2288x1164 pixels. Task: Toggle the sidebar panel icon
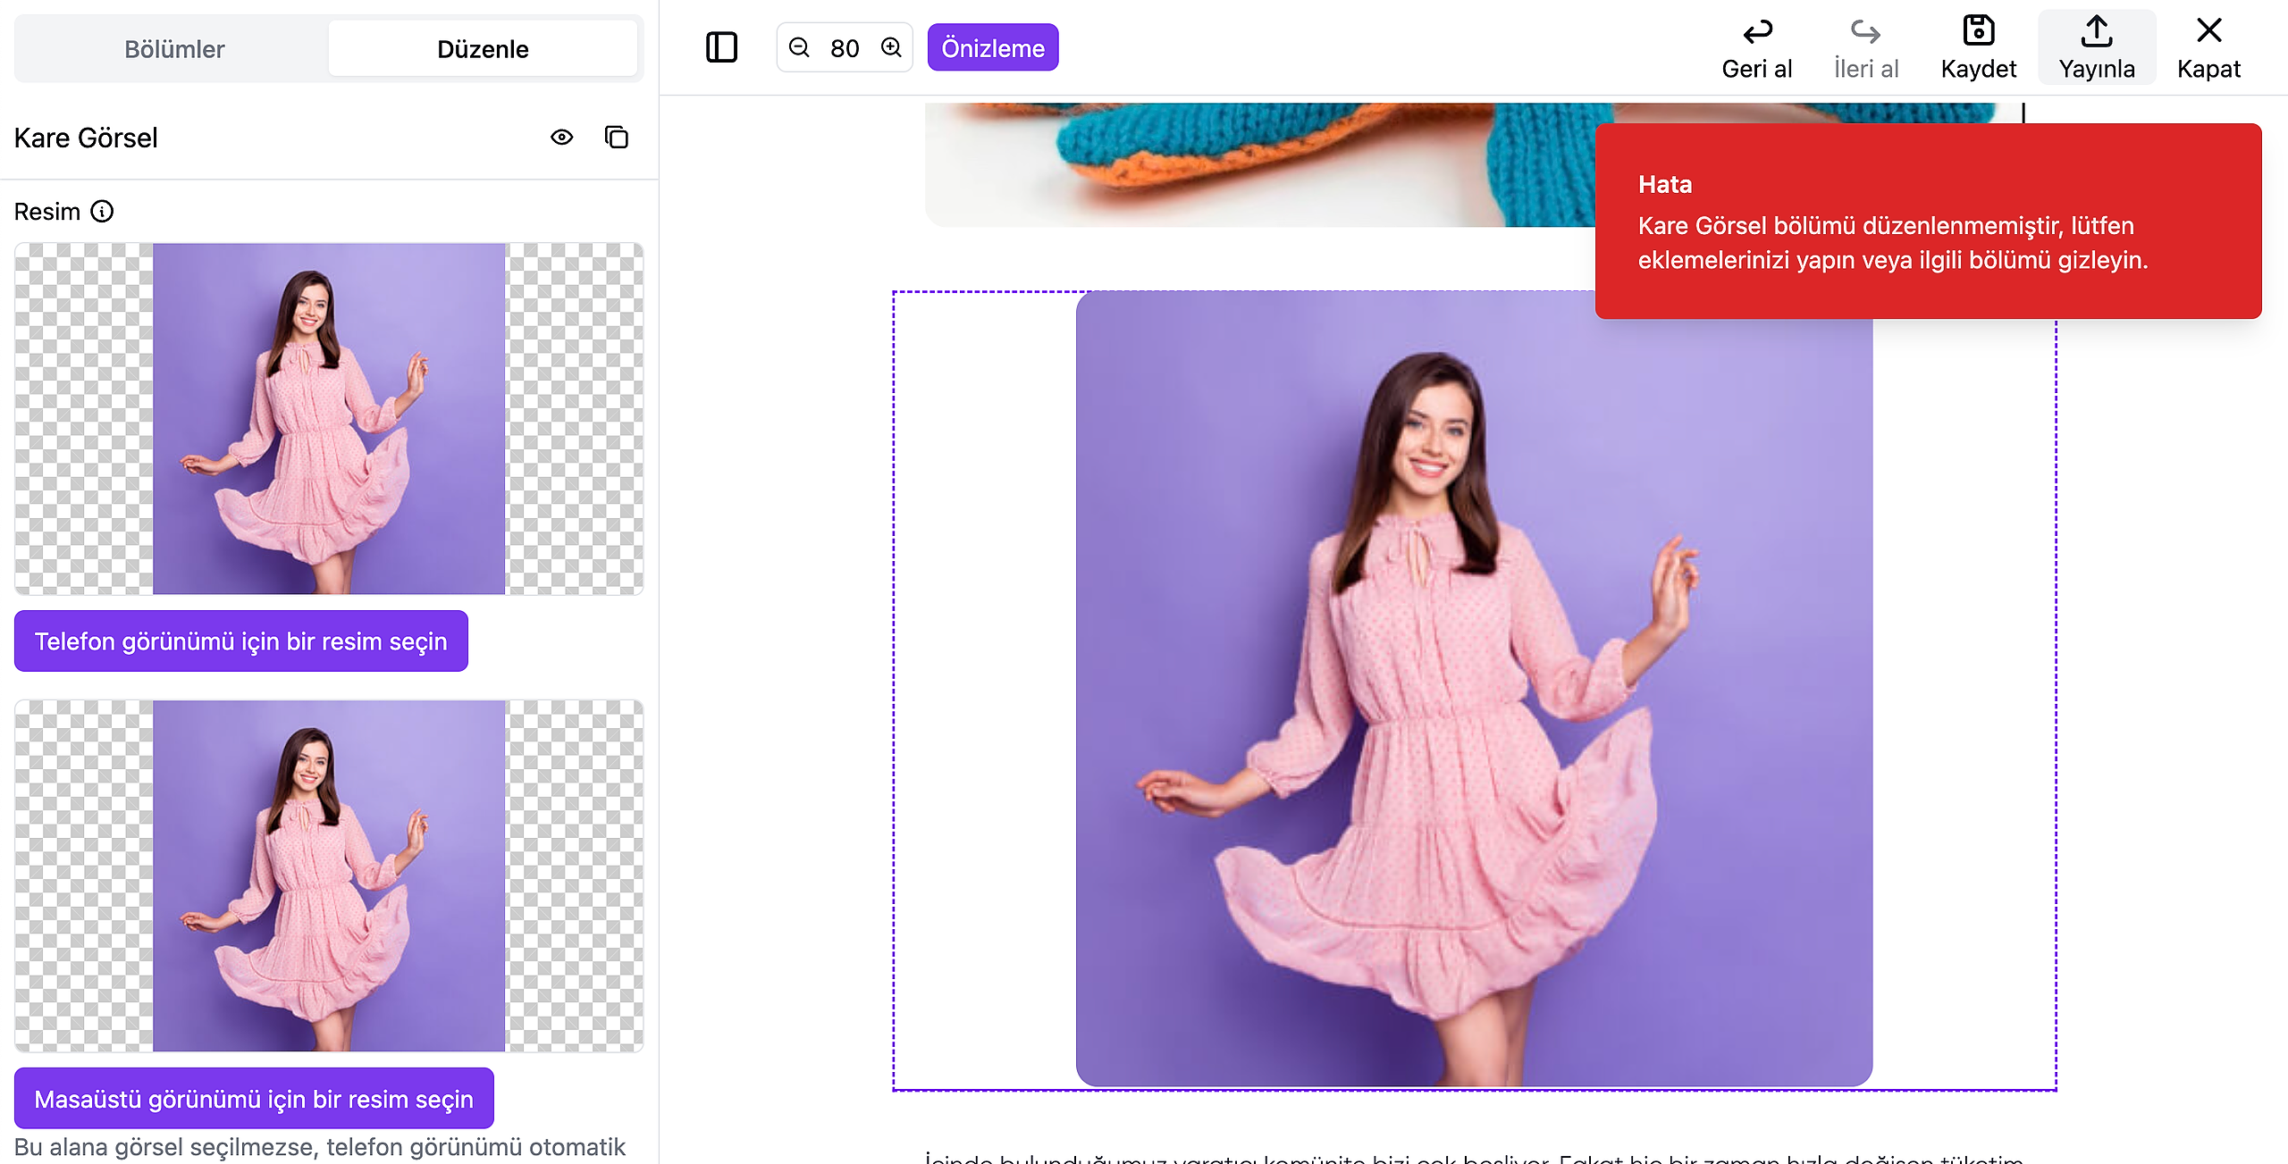pyautogui.click(x=721, y=47)
